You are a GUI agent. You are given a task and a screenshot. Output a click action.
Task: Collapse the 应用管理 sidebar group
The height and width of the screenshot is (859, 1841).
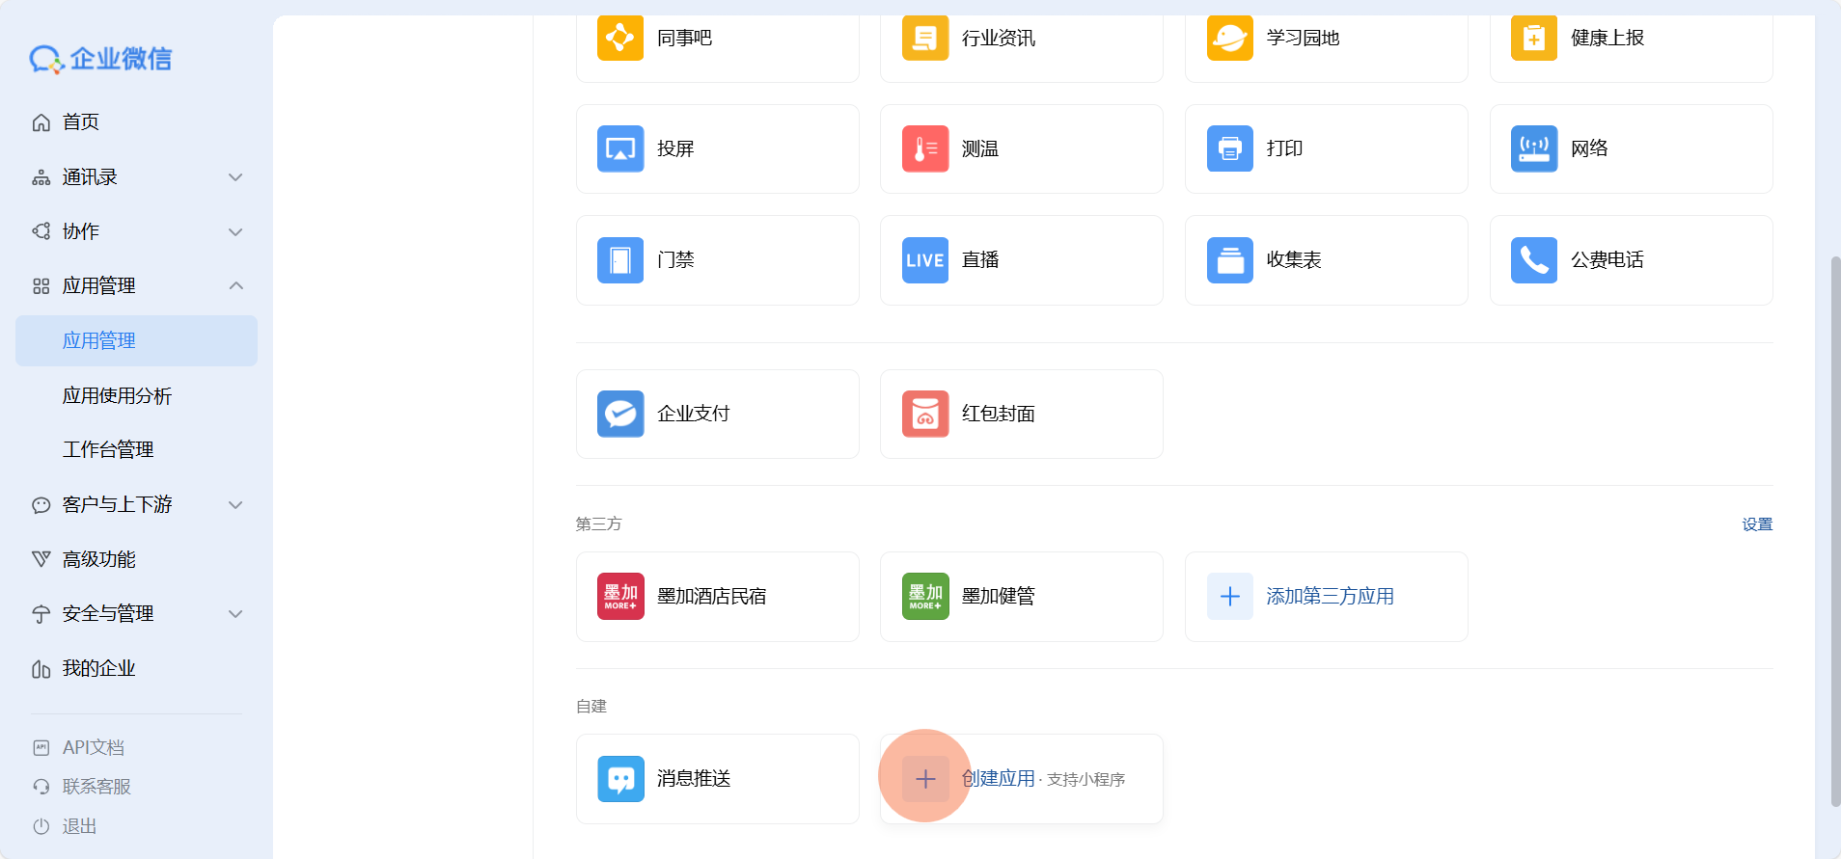[x=235, y=286]
